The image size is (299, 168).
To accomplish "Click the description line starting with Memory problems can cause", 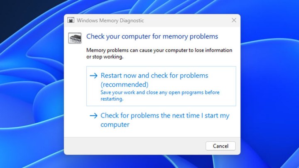I will [159, 50].
